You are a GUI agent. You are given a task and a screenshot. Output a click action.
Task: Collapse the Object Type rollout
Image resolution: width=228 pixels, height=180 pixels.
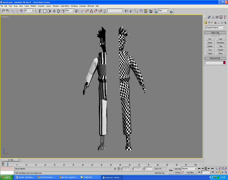(x=215, y=33)
